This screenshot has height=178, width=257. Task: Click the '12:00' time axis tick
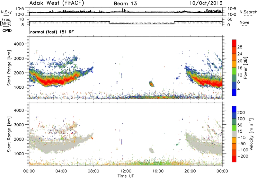(x=126, y=171)
